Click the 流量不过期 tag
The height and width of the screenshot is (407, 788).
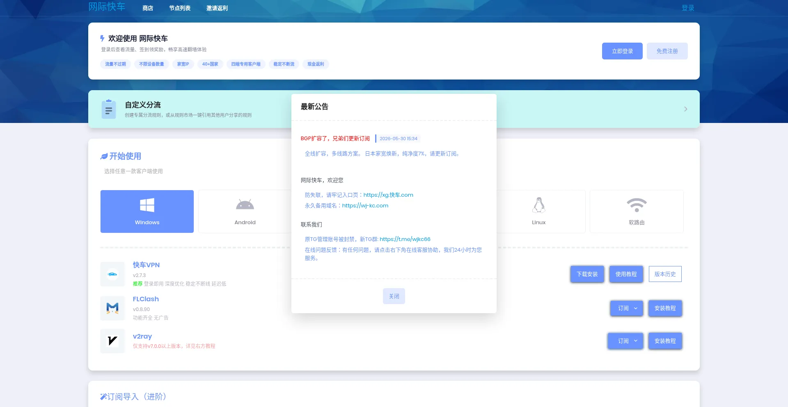click(115, 64)
